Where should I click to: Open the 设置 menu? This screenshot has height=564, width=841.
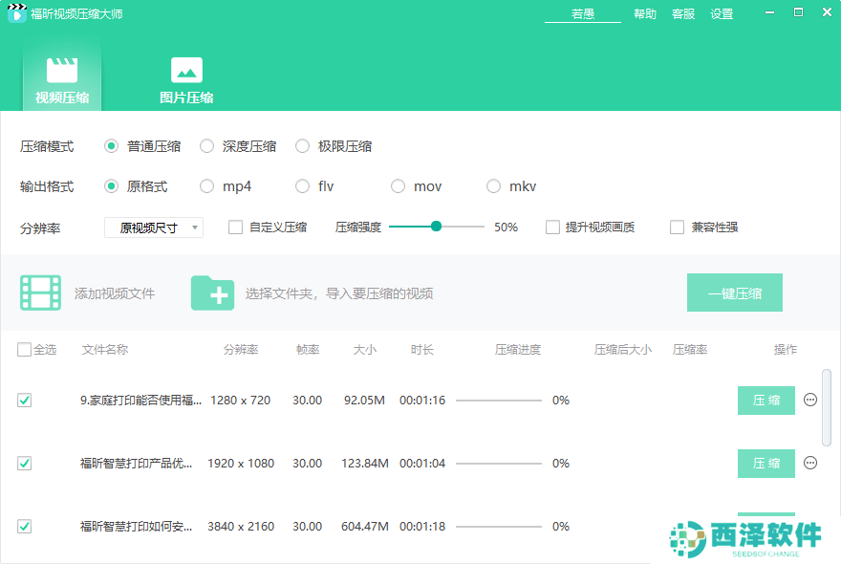(x=722, y=14)
